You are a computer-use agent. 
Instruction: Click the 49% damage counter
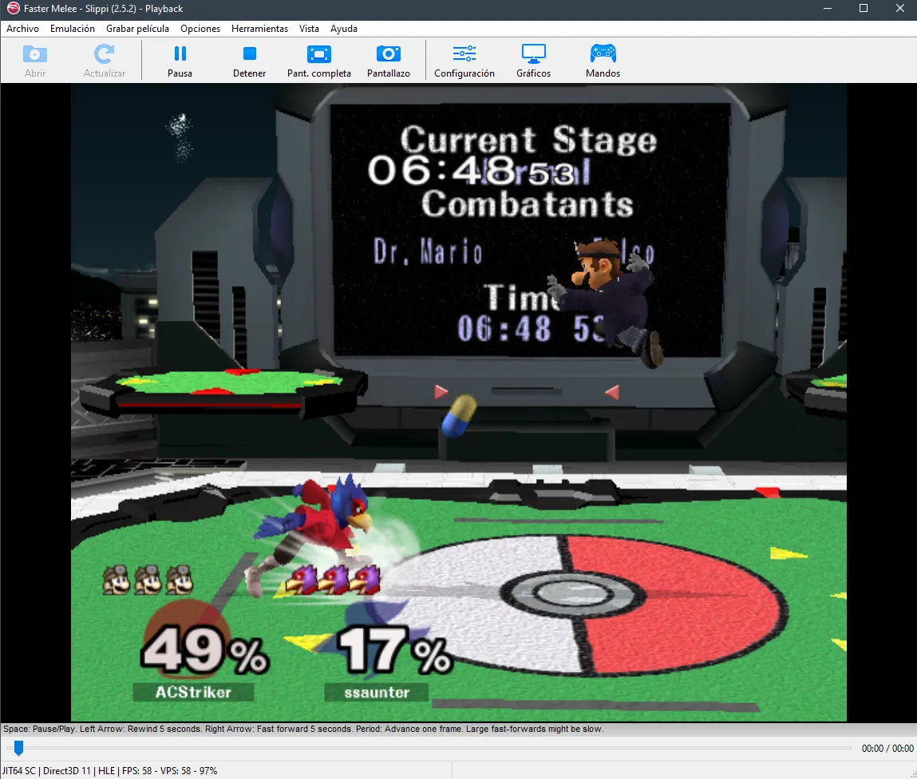point(204,649)
